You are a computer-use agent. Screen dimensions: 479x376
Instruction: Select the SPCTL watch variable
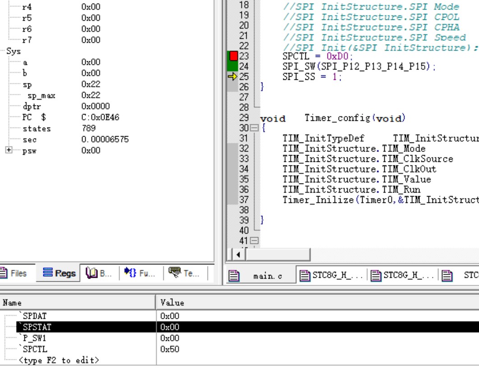(x=35, y=349)
